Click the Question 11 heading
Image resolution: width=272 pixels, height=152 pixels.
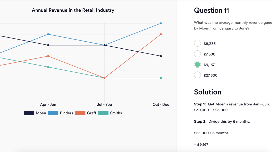pyautogui.click(x=212, y=10)
